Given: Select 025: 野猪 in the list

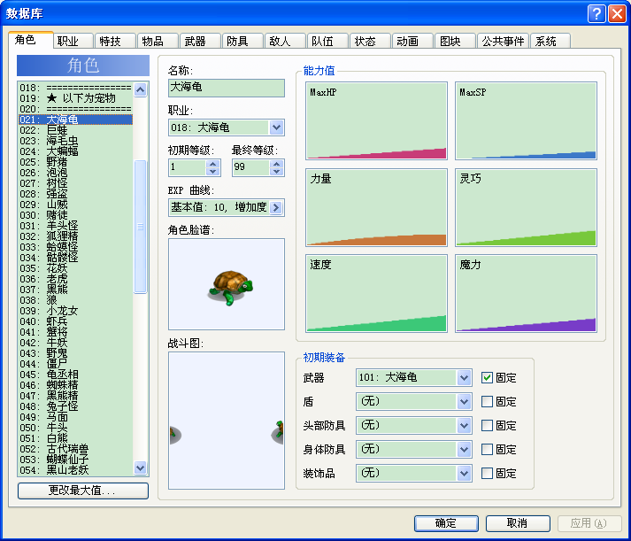Looking at the screenshot, I should click(75, 162).
